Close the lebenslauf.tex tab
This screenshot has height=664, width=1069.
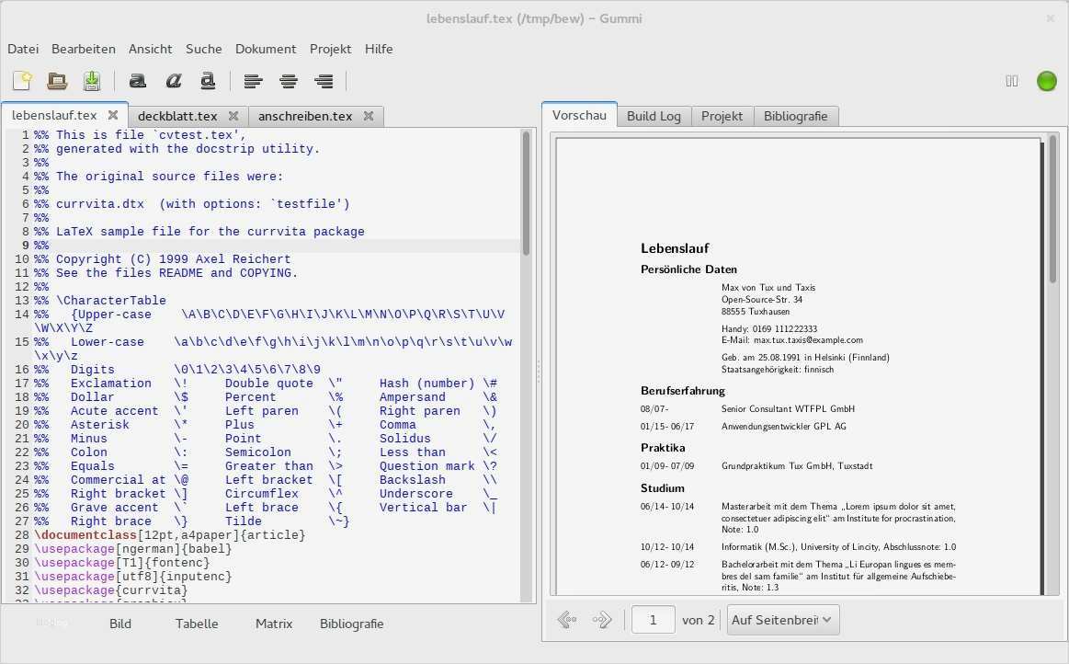[x=113, y=115]
